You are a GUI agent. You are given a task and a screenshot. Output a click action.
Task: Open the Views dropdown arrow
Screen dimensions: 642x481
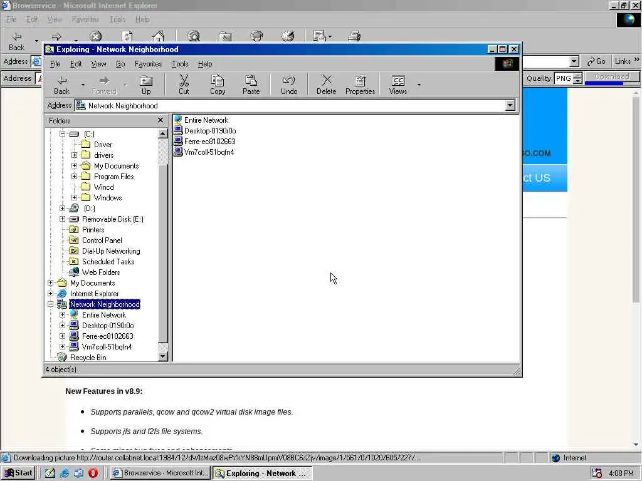(x=419, y=85)
